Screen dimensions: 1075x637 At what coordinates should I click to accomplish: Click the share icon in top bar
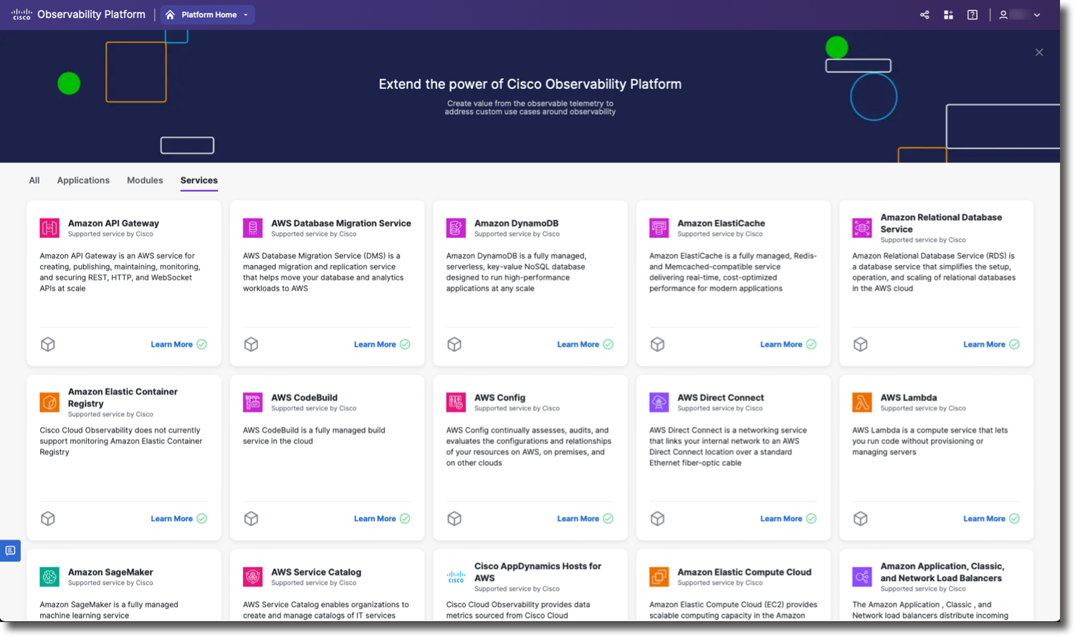(924, 15)
